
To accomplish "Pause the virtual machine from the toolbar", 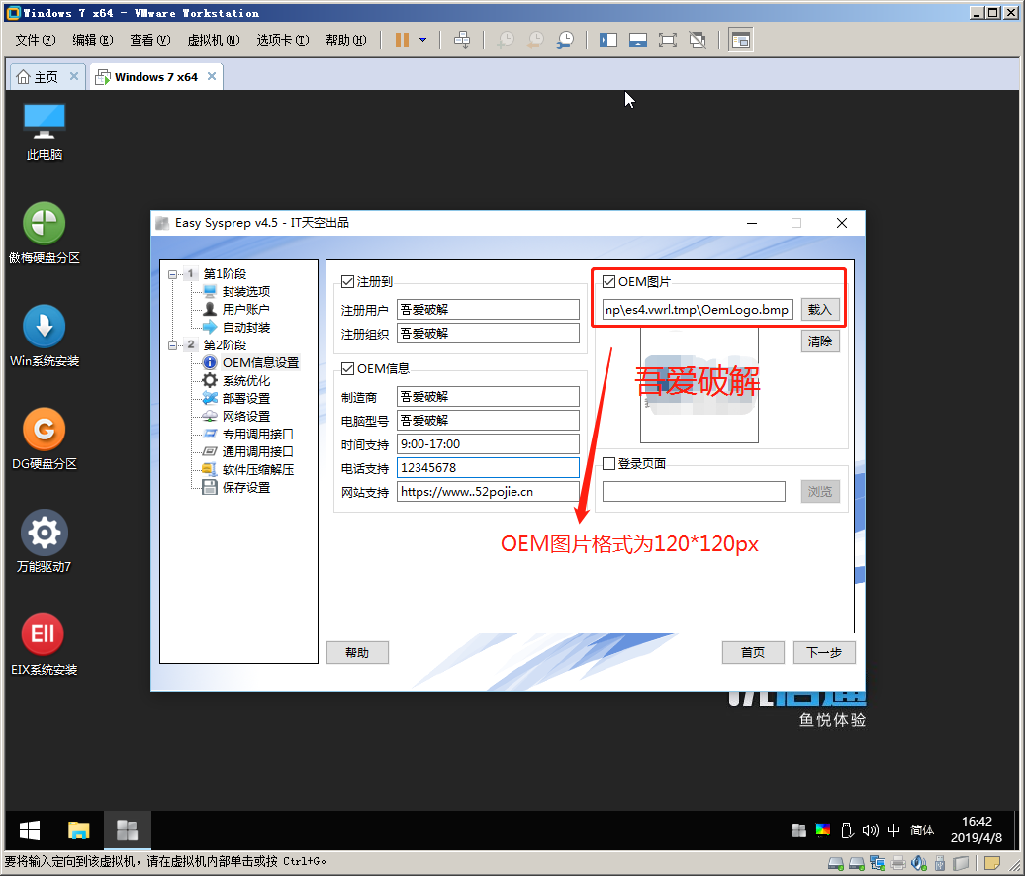I will pyautogui.click(x=402, y=40).
